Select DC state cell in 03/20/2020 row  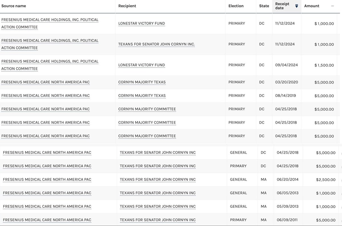(262, 82)
